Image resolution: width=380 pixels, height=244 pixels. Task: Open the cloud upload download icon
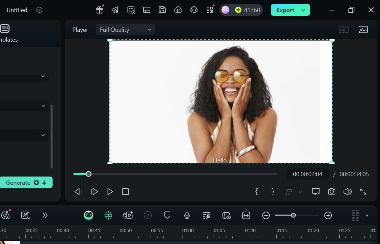(x=178, y=10)
